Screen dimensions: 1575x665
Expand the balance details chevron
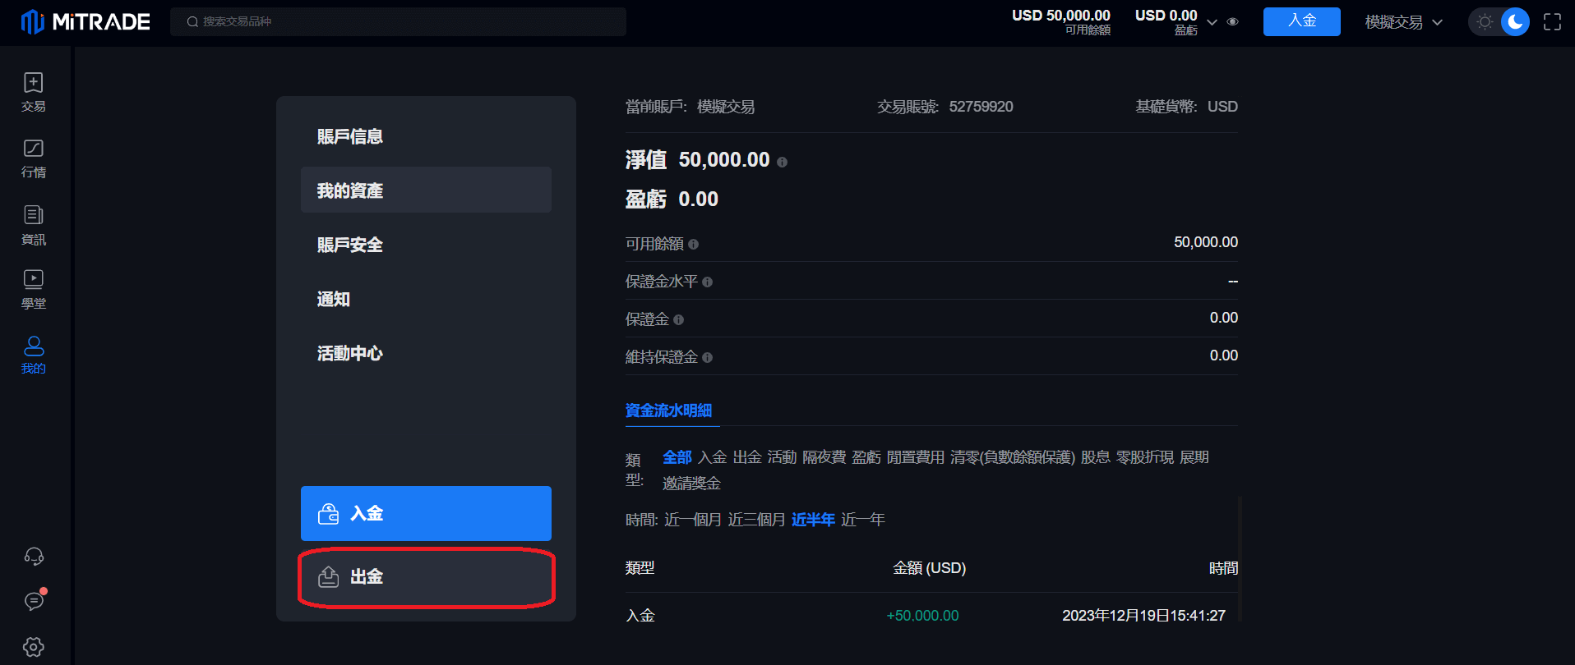point(1212,22)
